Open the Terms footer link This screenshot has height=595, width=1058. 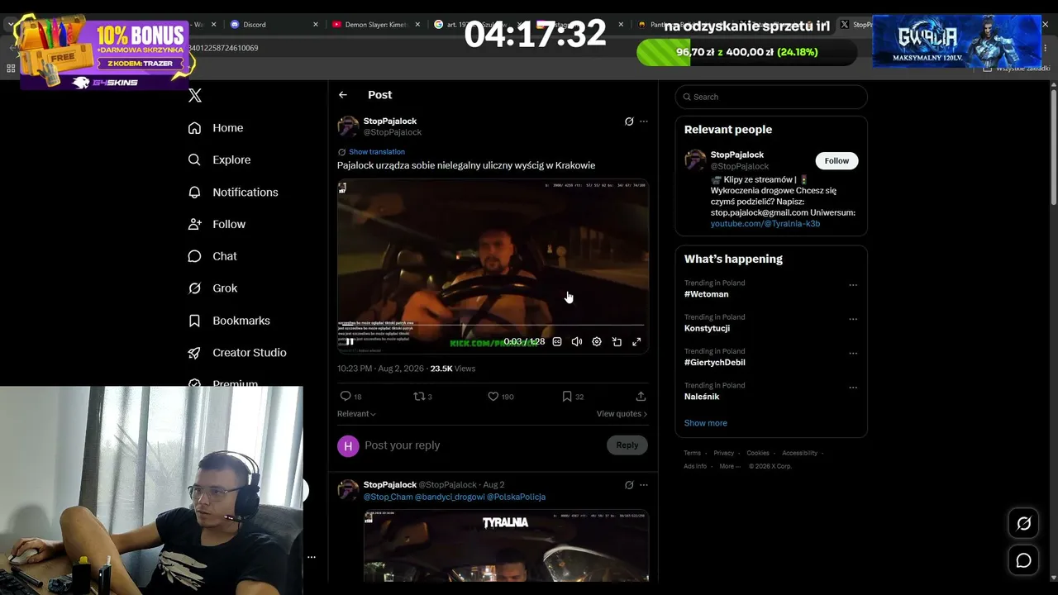(x=692, y=453)
